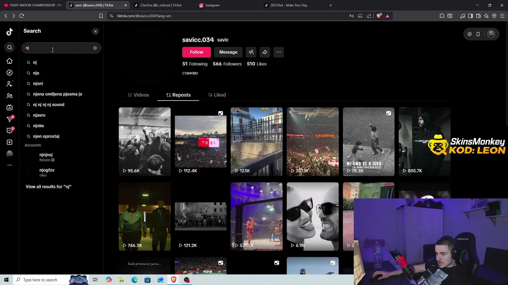This screenshot has height=285, width=508.
Task: Select the 'nj' search suggestion
Action: click(x=61, y=63)
